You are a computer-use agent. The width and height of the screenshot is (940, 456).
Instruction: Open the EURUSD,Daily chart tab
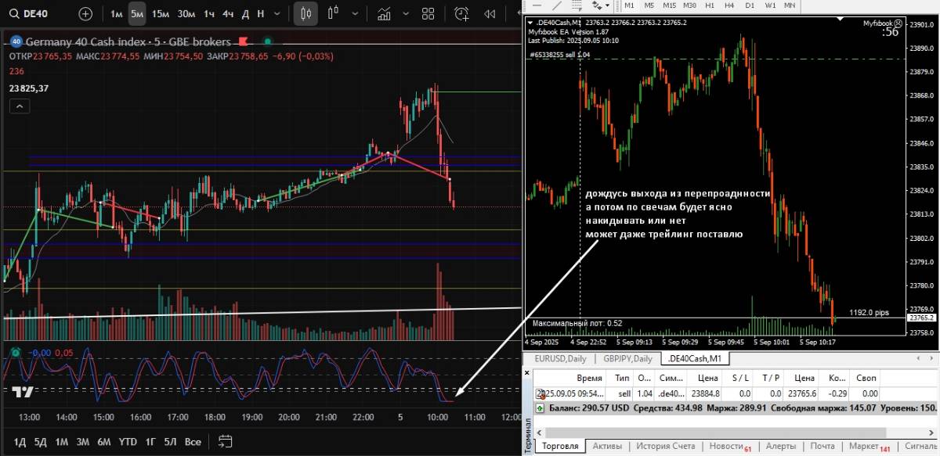(559, 359)
